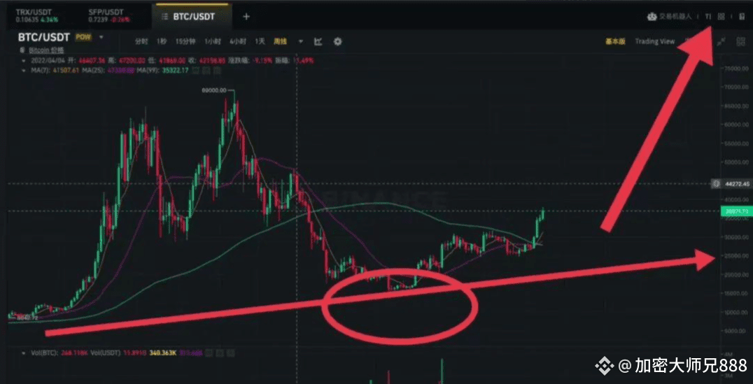Expand the BTC/USDT pair selector dropdown
The height and width of the screenshot is (384, 753).
click(101, 37)
